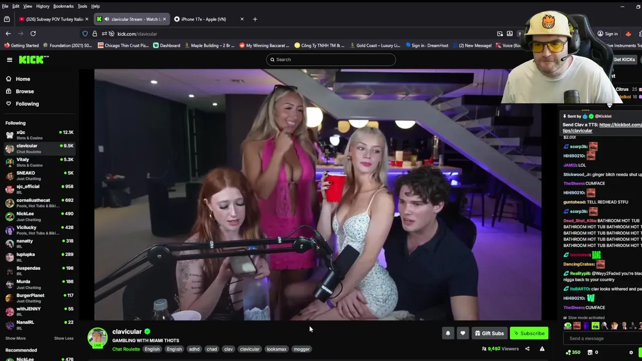Open the Tools menu
The width and height of the screenshot is (642, 361).
click(x=82, y=6)
